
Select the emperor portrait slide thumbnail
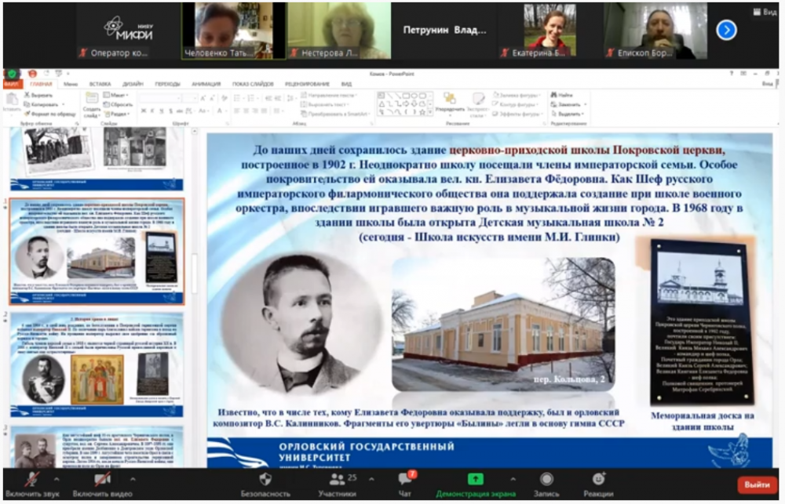(97, 364)
